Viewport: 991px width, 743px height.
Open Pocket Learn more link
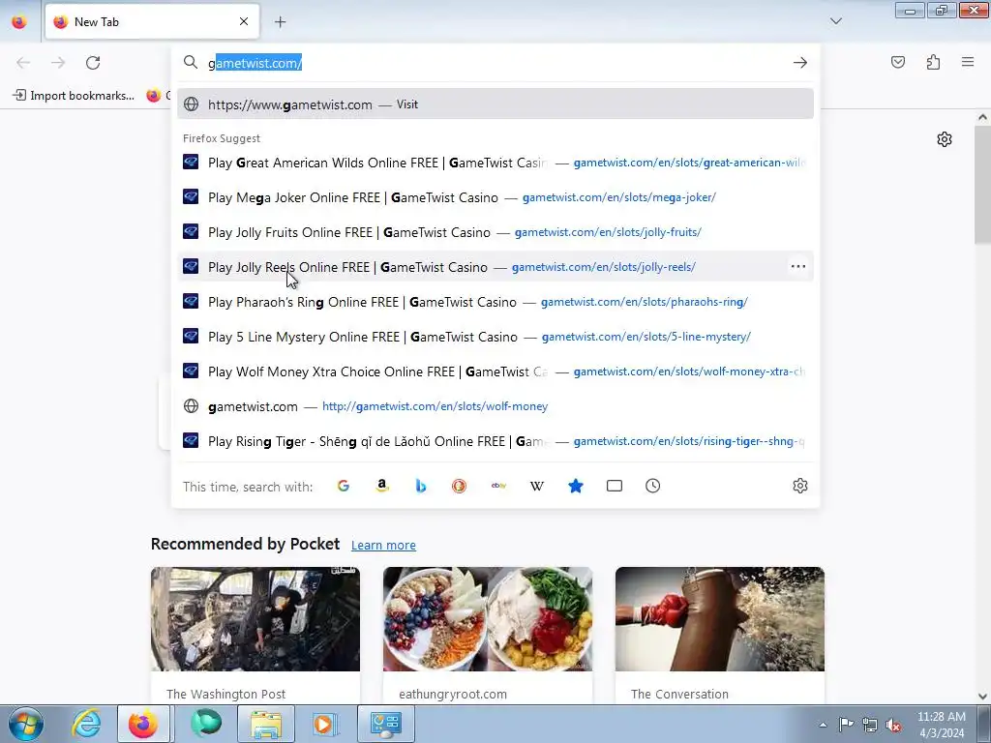383,546
